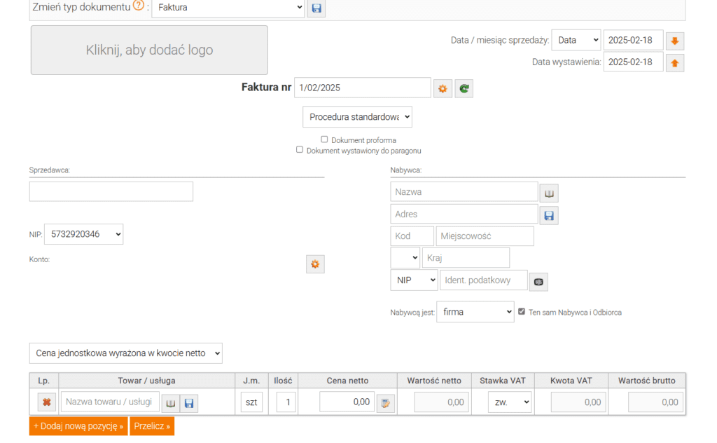Click the help question mark icon

[139, 6]
